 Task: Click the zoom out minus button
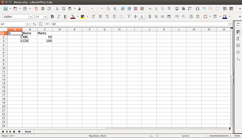coord(208,136)
